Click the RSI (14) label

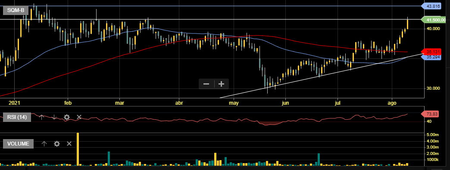click(x=17, y=117)
